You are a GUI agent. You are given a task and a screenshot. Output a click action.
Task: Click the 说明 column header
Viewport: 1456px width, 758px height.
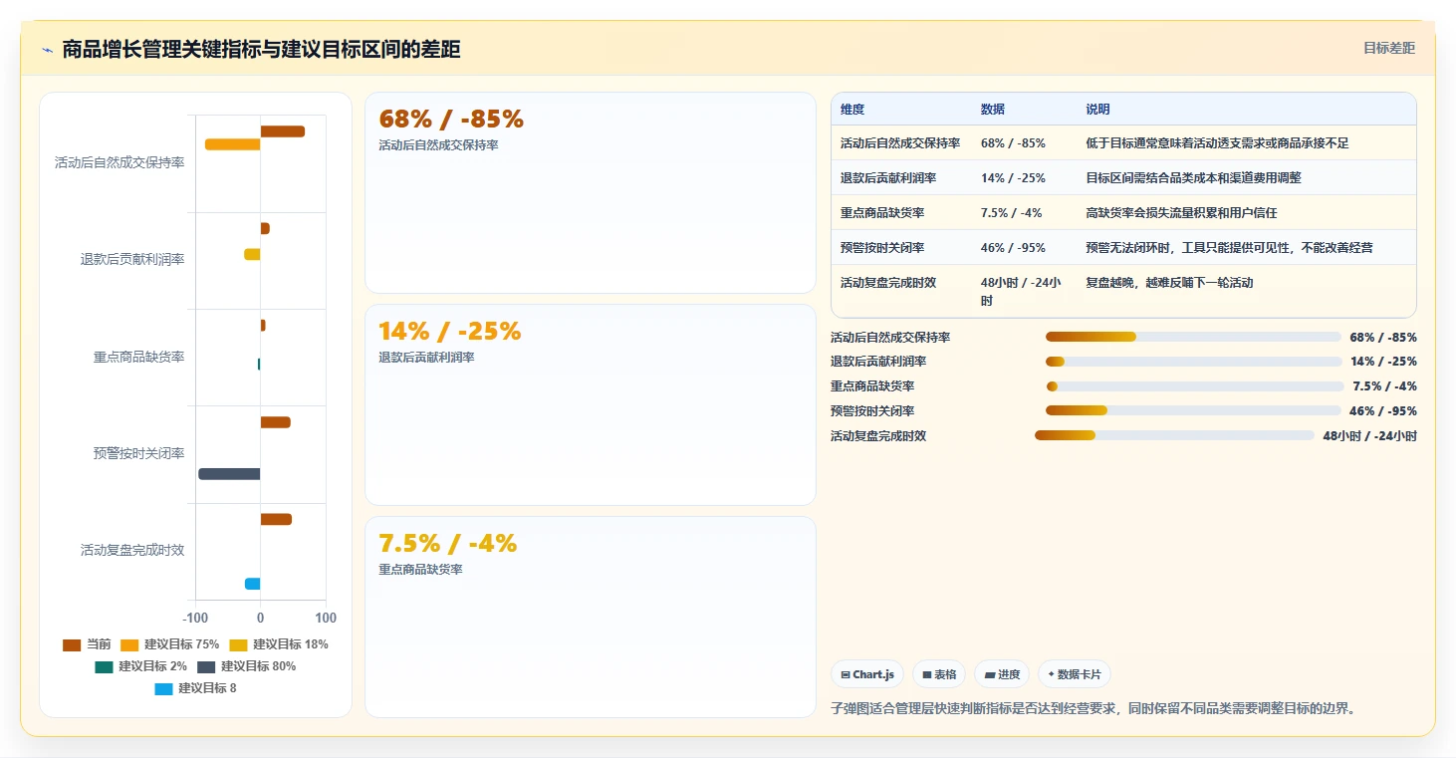tap(1097, 110)
